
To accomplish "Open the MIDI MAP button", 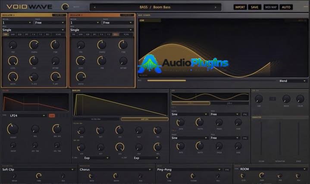I will [271, 7].
